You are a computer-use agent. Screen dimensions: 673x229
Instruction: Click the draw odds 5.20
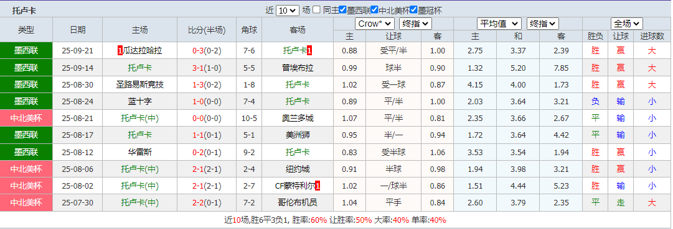tap(518, 68)
